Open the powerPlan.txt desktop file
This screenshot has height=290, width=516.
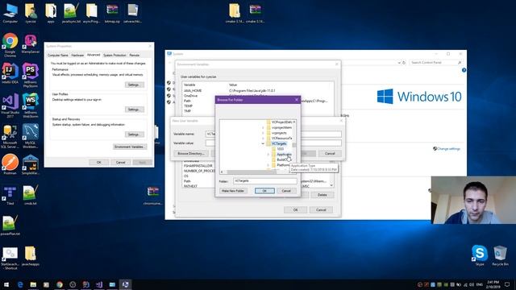[10, 226]
